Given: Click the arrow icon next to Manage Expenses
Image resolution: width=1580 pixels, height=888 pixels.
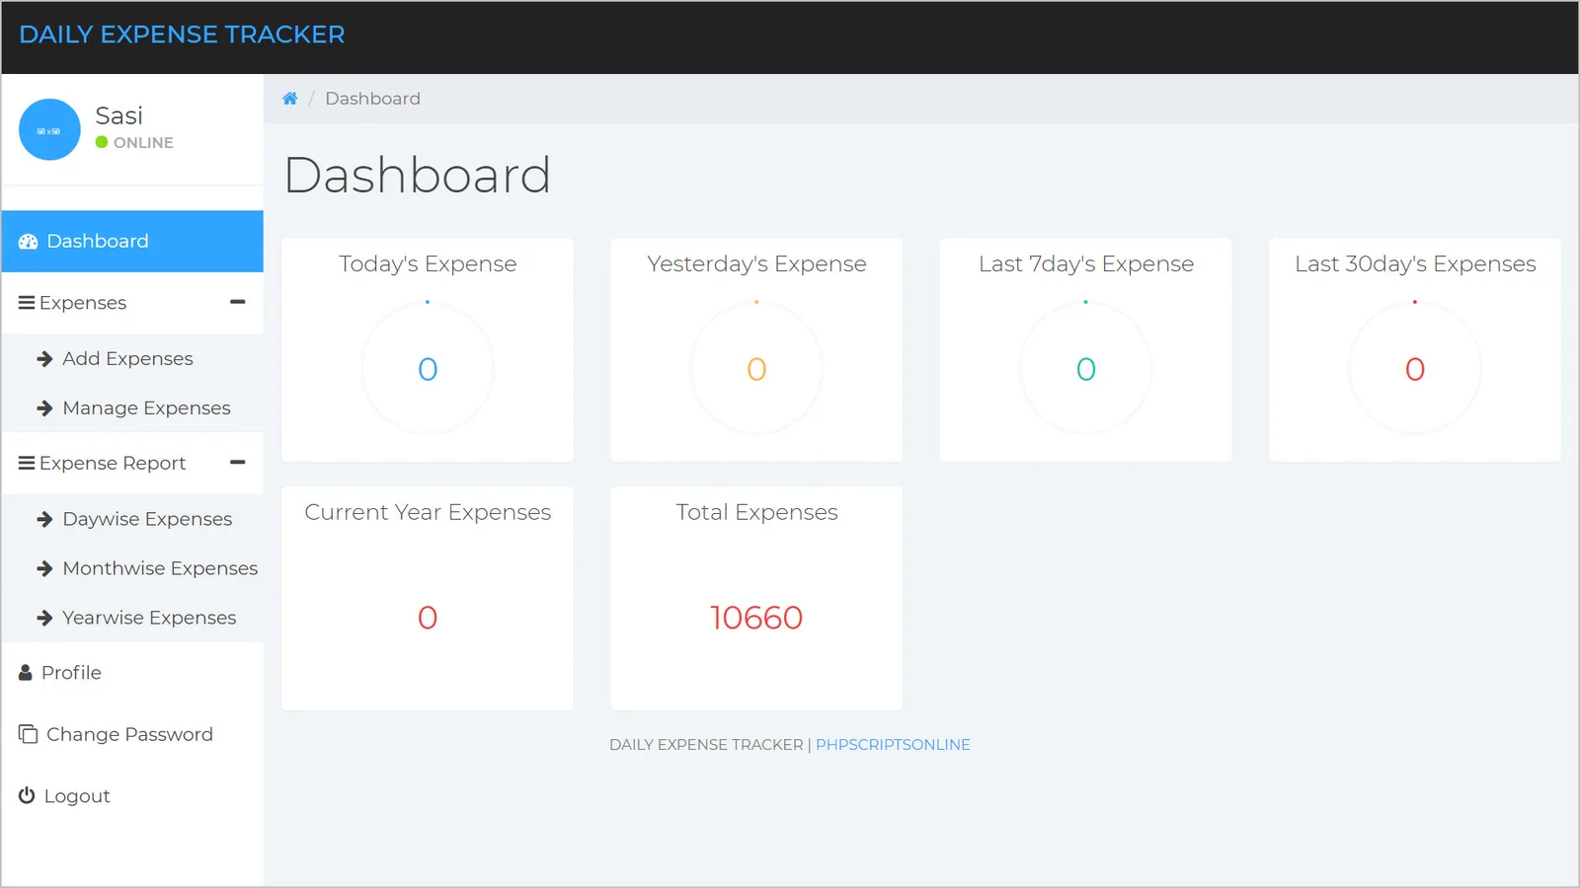Looking at the screenshot, I should (x=44, y=408).
